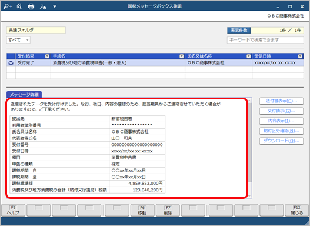Click the 受付完了 status cell
This screenshot has height=226, width=310.
coord(33,63)
